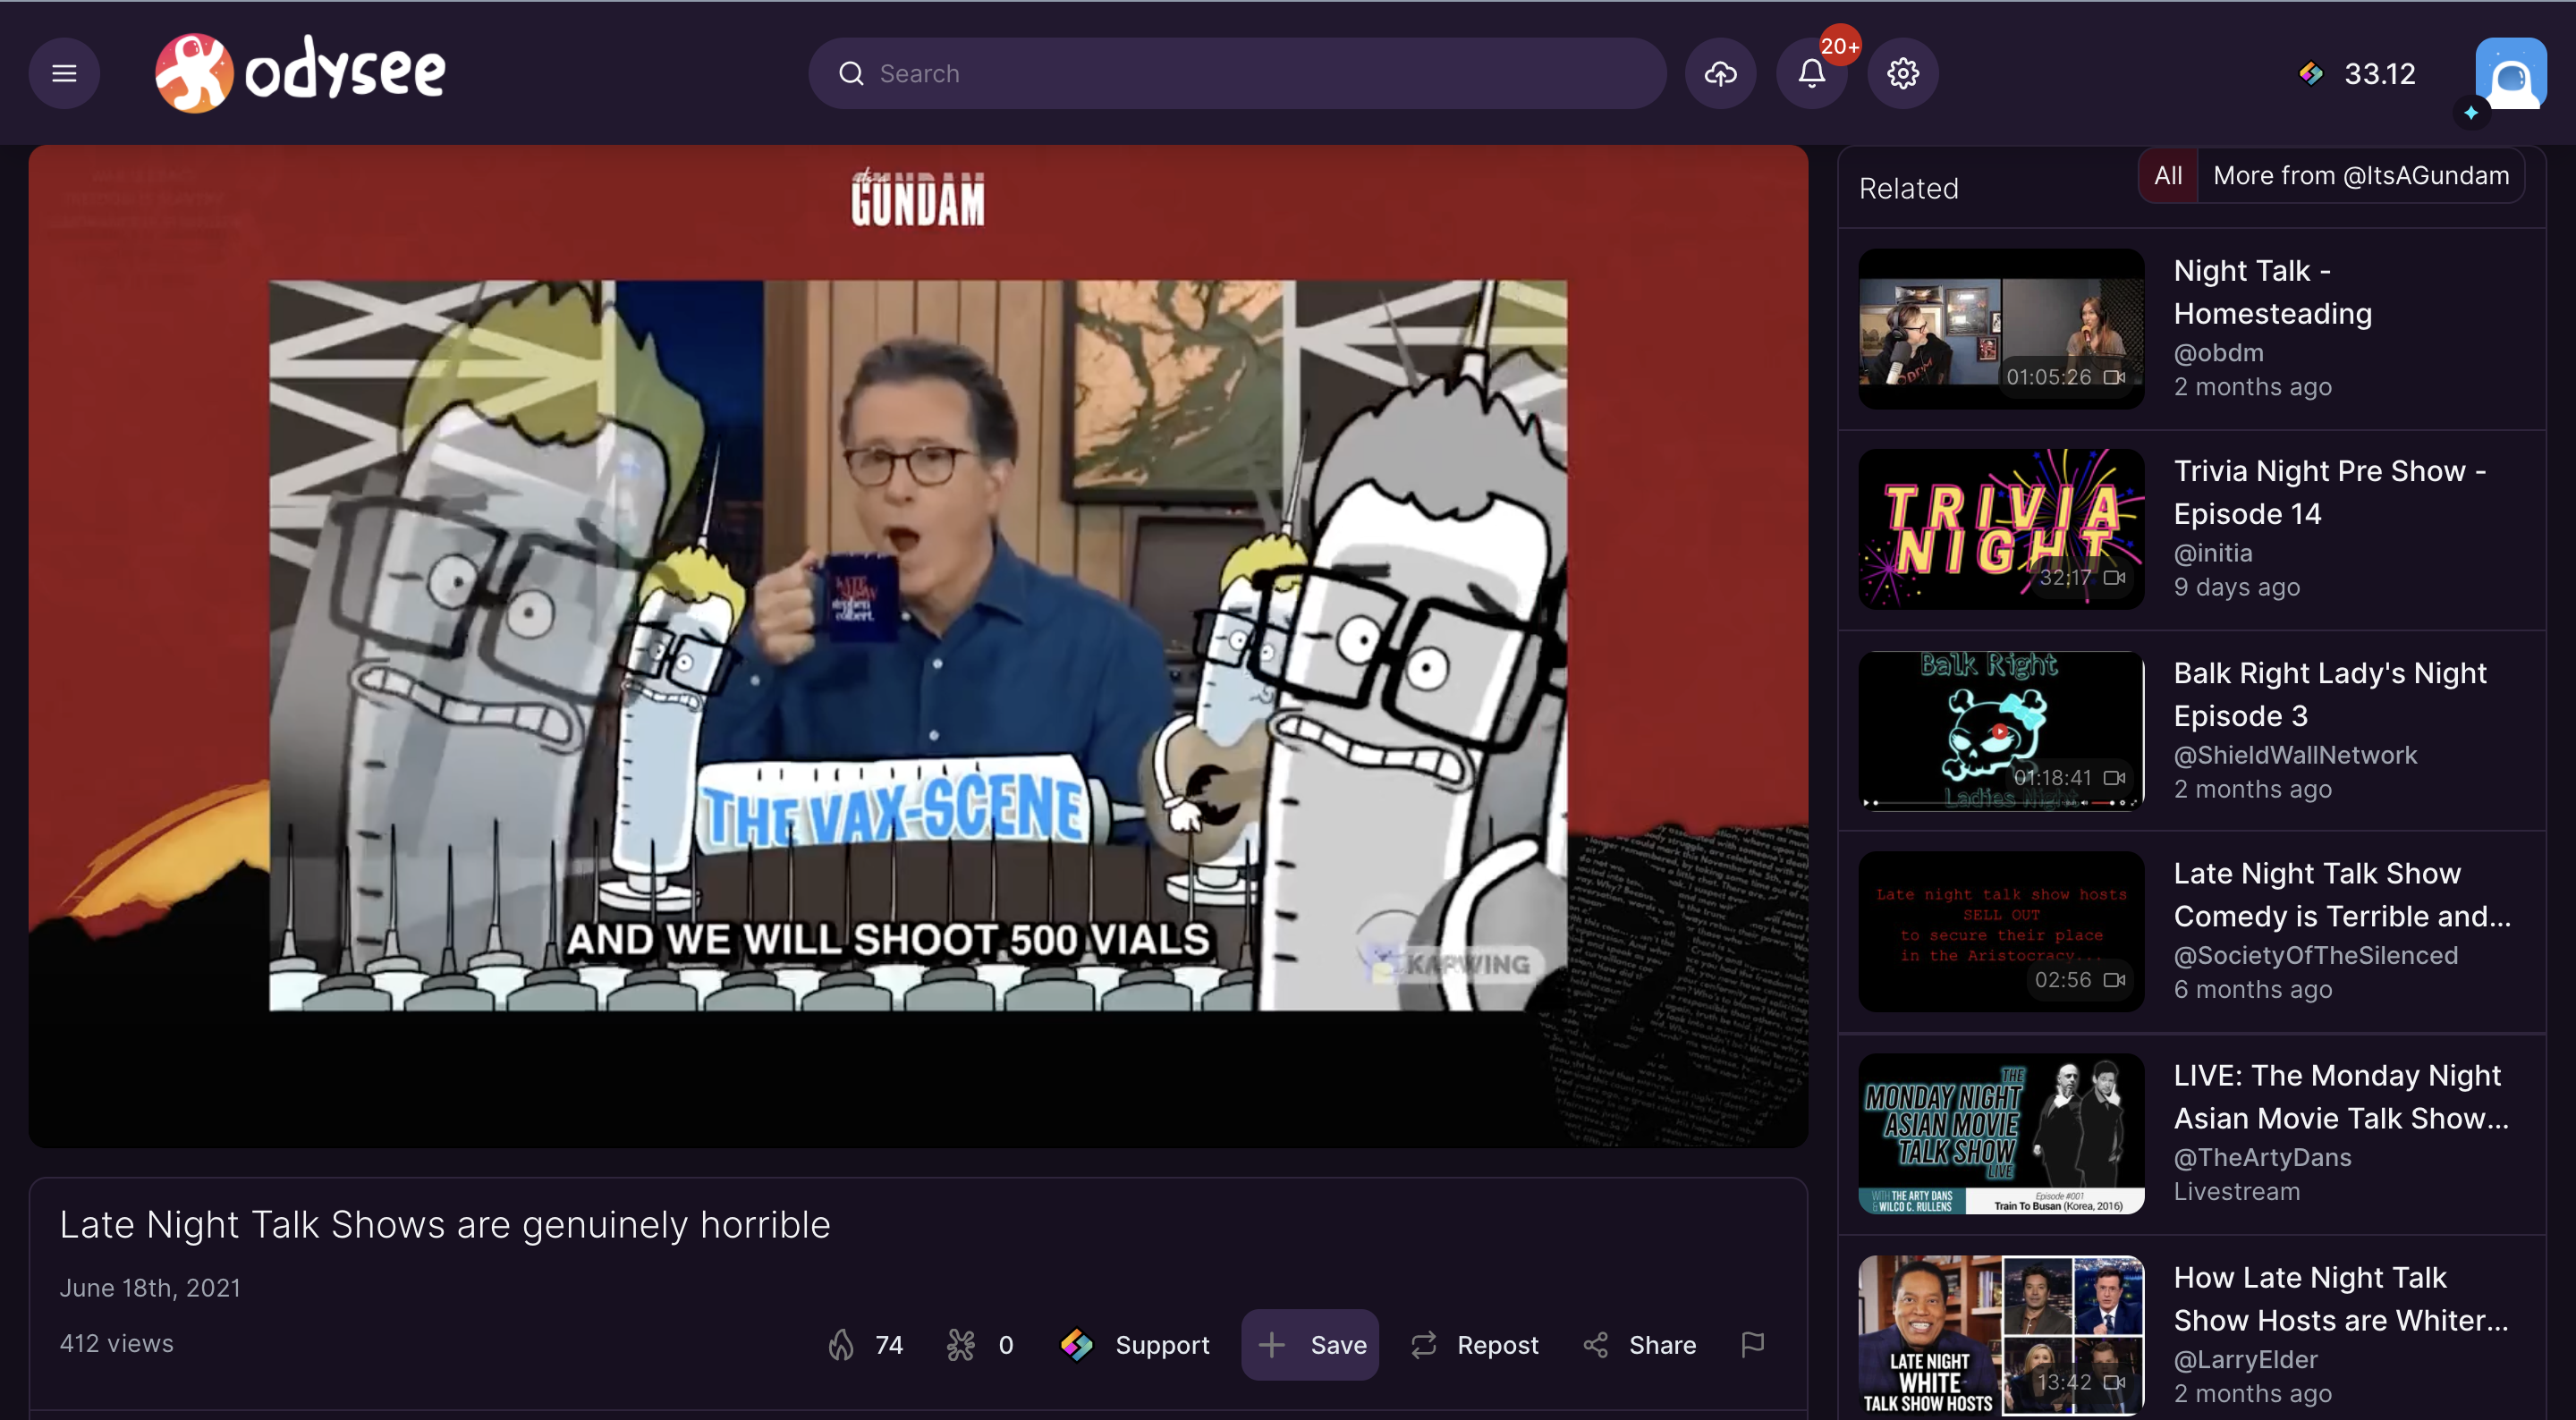Click the search magnifier icon
This screenshot has width=2576, height=1420.
851,73
